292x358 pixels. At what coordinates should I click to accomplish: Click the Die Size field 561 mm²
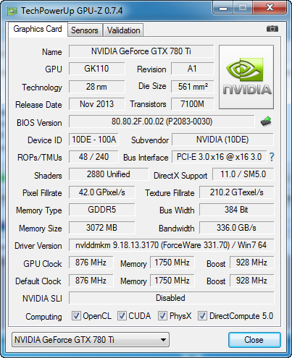point(192,87)
